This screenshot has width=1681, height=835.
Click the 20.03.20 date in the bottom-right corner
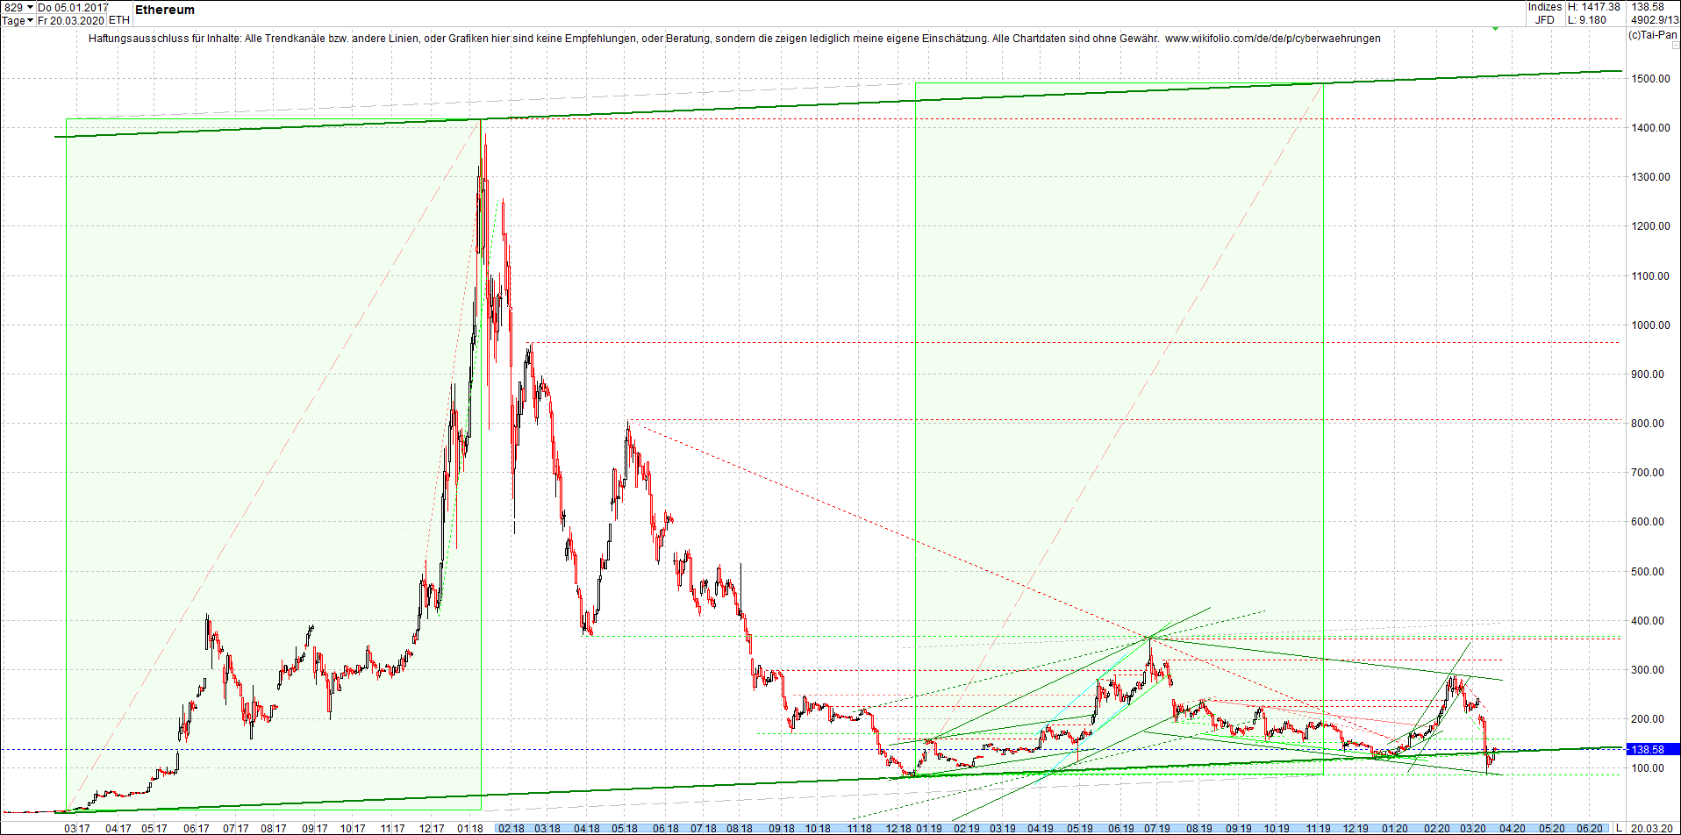coord(1651,828)
